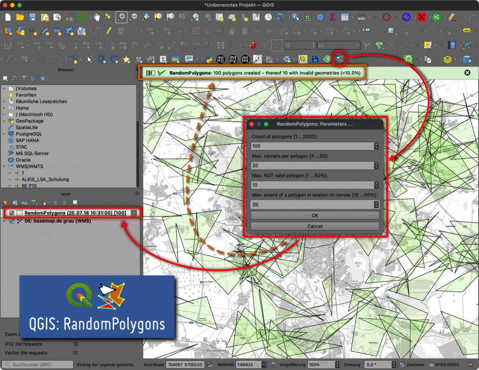Remove the selected layer from the Layer panel
The height and width of the screenshot is (370, 479).
tap(75, 203)
